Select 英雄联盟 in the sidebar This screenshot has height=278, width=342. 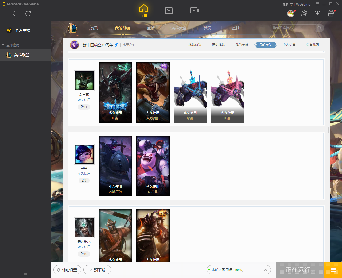click(25, 55)
